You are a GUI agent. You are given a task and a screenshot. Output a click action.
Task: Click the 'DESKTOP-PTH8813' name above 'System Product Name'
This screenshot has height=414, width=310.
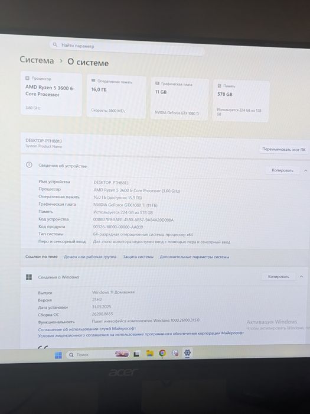coord(44,141)
